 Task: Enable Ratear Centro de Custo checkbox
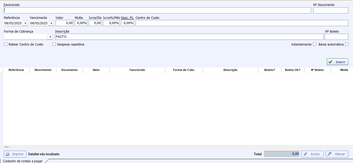click(x=6, y=44)
